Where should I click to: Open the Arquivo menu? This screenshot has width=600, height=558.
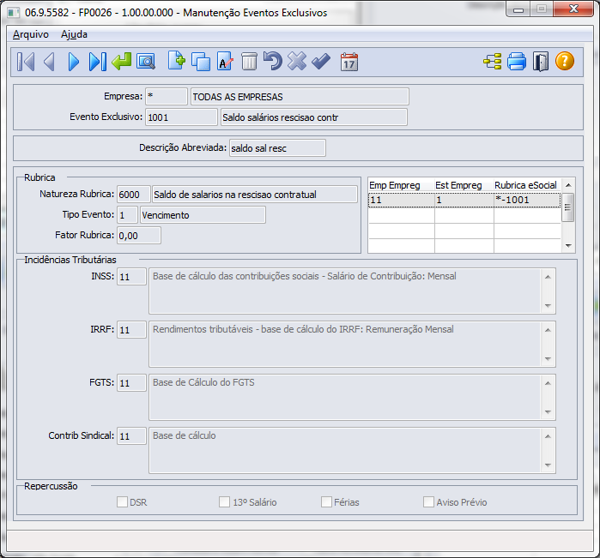click(31, 34)
